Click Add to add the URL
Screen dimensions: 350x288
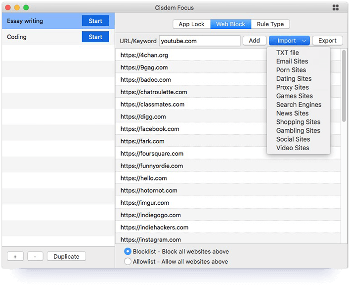255,41
